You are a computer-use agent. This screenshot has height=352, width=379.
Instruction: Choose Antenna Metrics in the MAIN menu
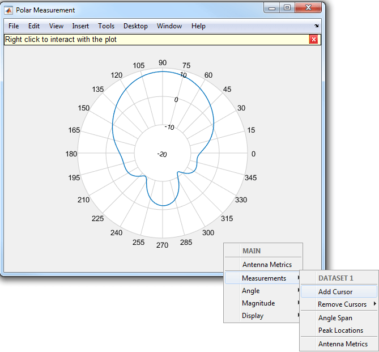(263, 264)
